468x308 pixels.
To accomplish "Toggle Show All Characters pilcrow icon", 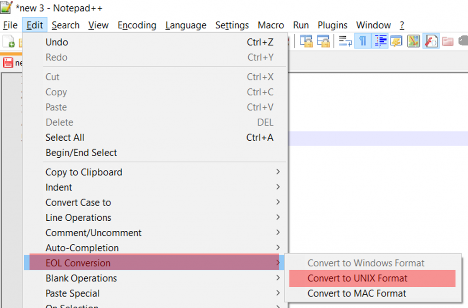I will coord(362,41).
